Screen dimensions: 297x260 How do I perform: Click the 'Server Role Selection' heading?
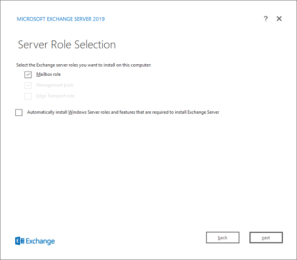(67, 45)
